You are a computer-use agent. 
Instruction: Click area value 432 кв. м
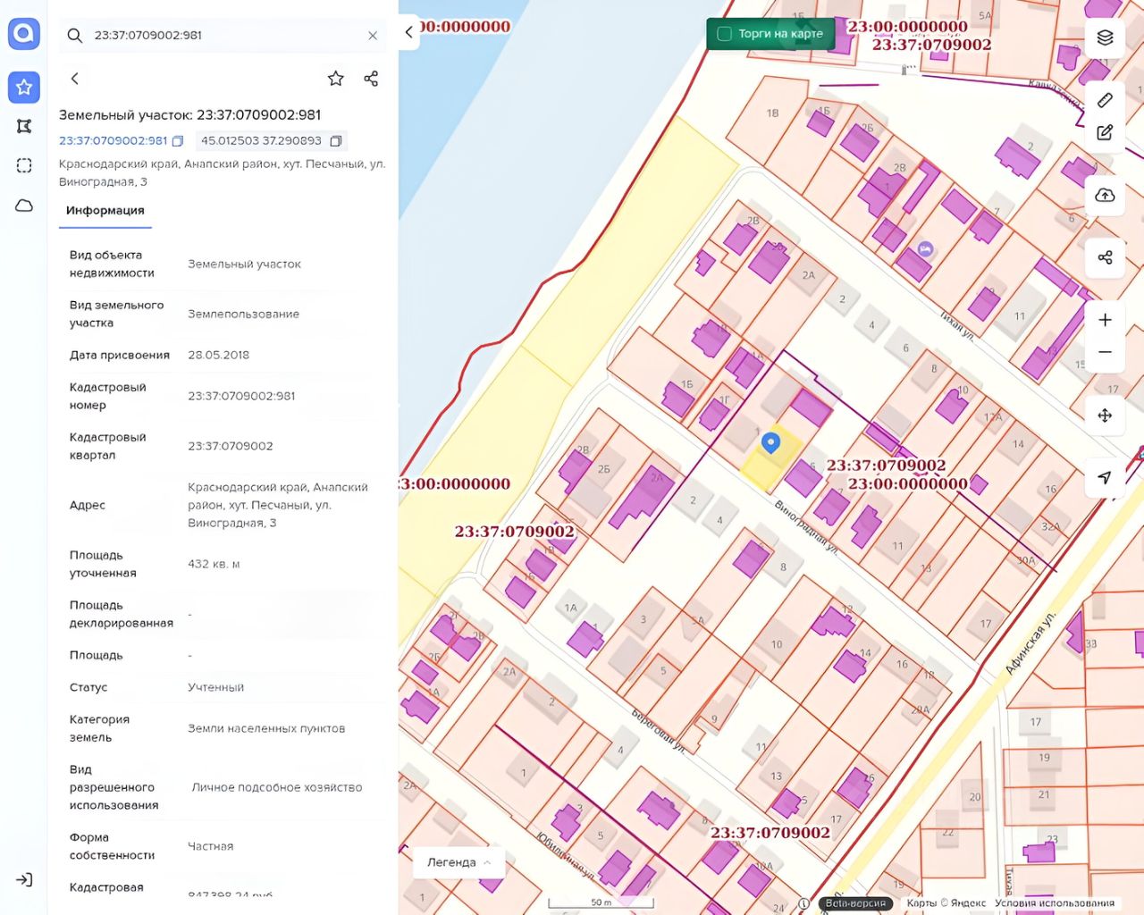tap(214, 564)
